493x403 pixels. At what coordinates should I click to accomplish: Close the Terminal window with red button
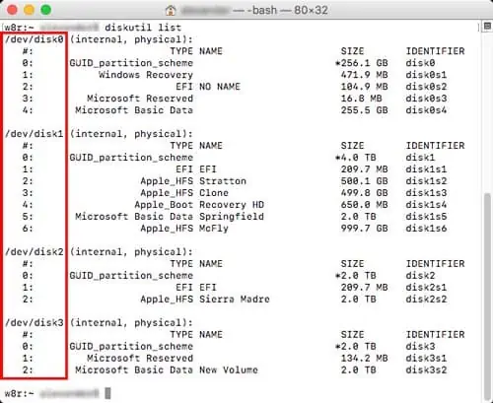[x=12, y=10]
